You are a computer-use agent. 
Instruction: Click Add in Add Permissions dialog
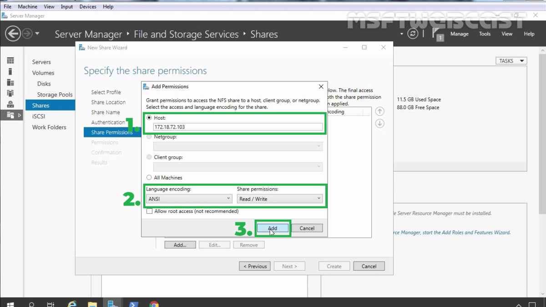[273, 228]
